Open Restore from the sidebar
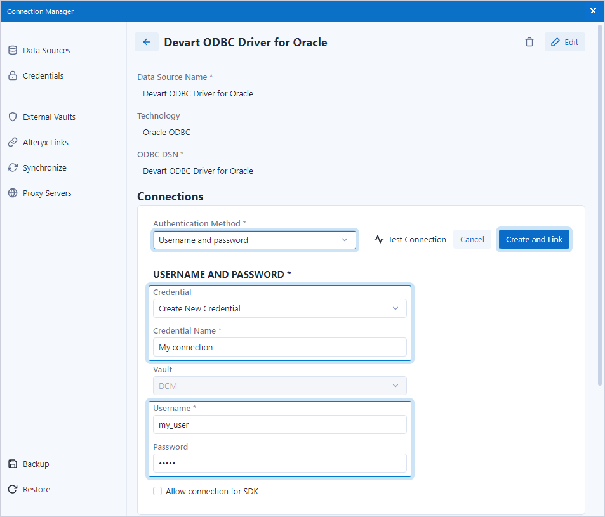Image resolution: width=605 pixels, height=517 pixels. click(x=36, y=490)
